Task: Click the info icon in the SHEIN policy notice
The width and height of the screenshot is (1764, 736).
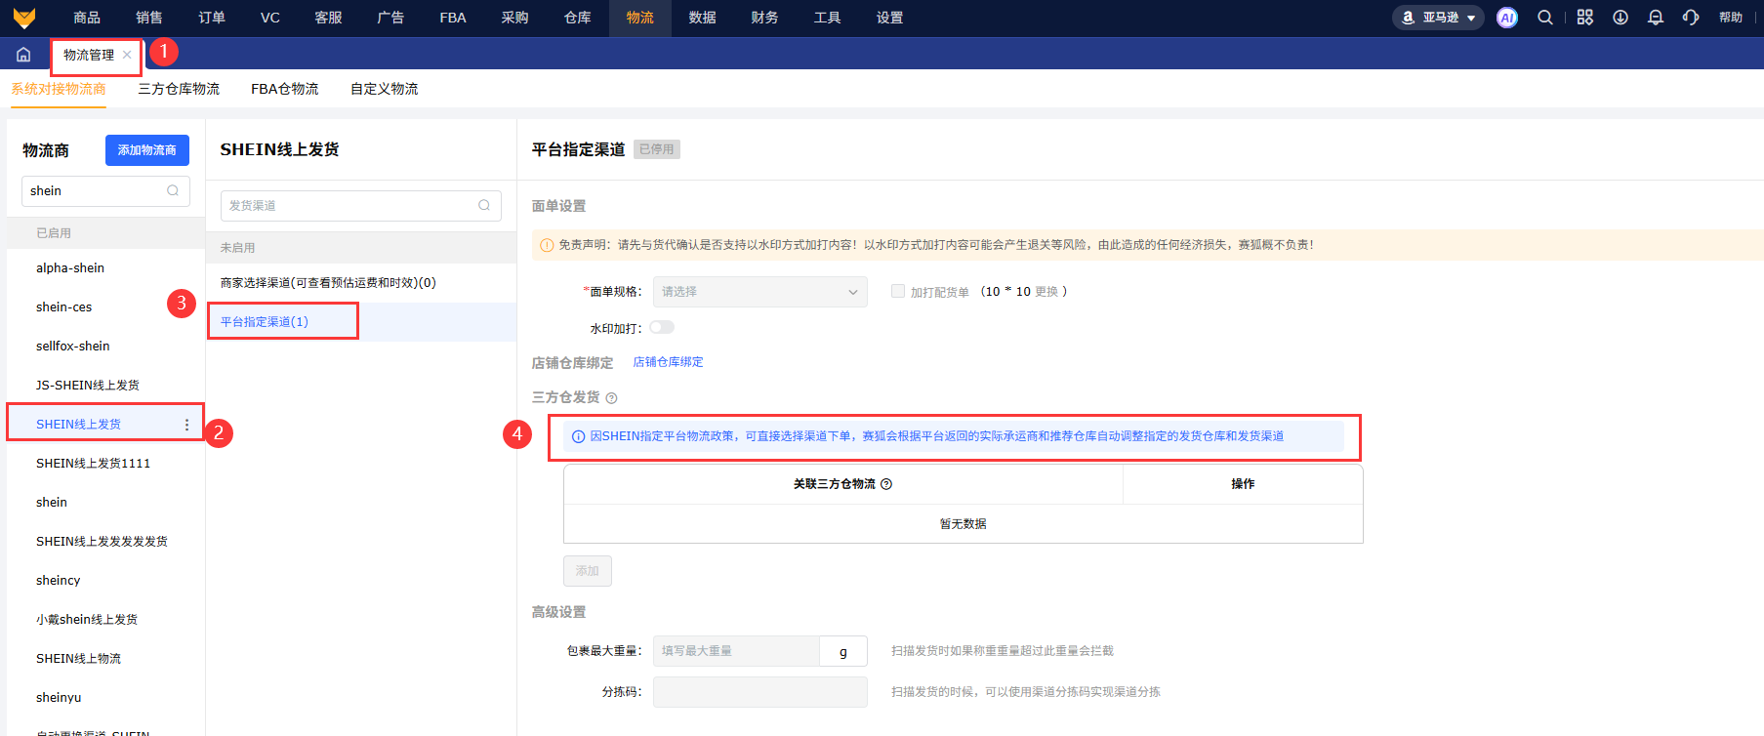Action: [578, 436]
